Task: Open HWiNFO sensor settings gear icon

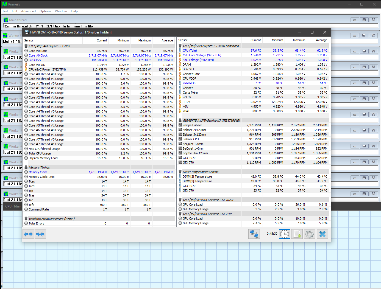Action: click(310, 234)
